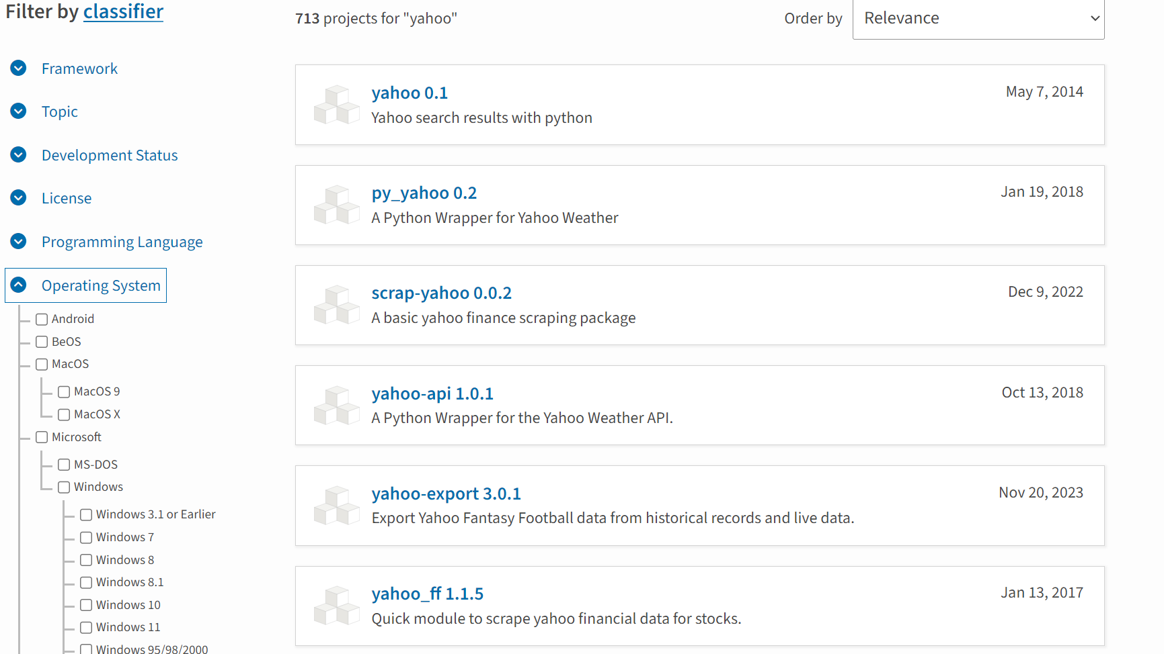Toggle the Windows 10 checkbox
The height and width of the screenshot is (654, 1164).
point(86,605)
